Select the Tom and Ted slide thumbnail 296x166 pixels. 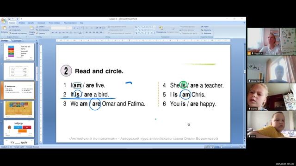coord(19,52)
